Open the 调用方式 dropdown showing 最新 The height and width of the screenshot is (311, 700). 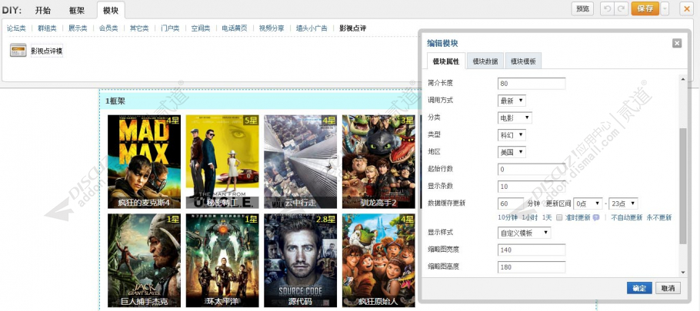[x=512, y=101]
